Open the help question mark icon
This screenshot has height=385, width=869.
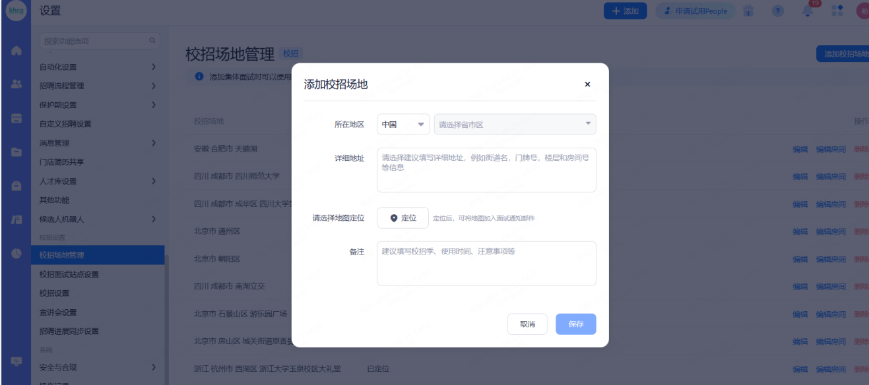778,11
